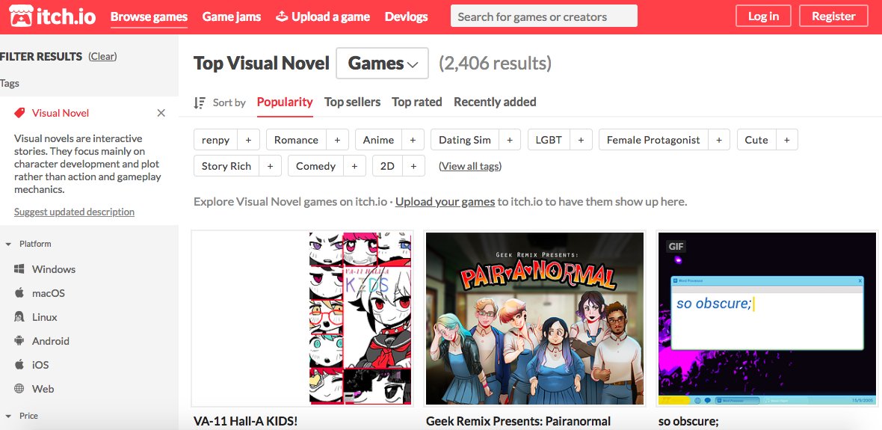Image resolution: width=882 pixels, height=430 pixels.
Task: Click the red Visual Novel tag icon
Action: (19, 113)
